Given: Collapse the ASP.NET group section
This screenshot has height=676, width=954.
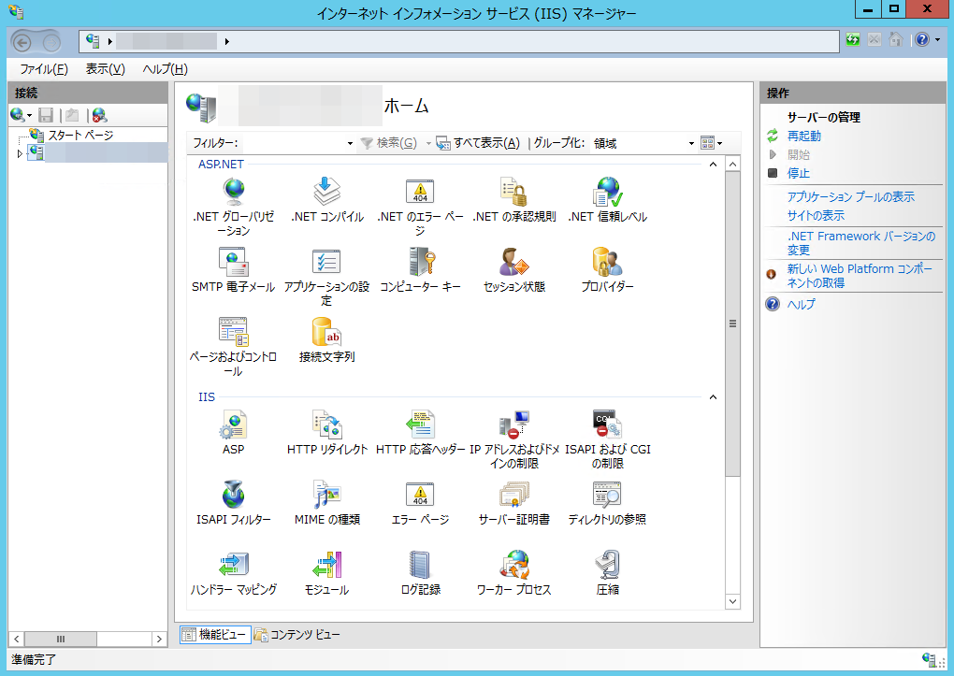Looking at the screenshot, I should tap(713, 165).
